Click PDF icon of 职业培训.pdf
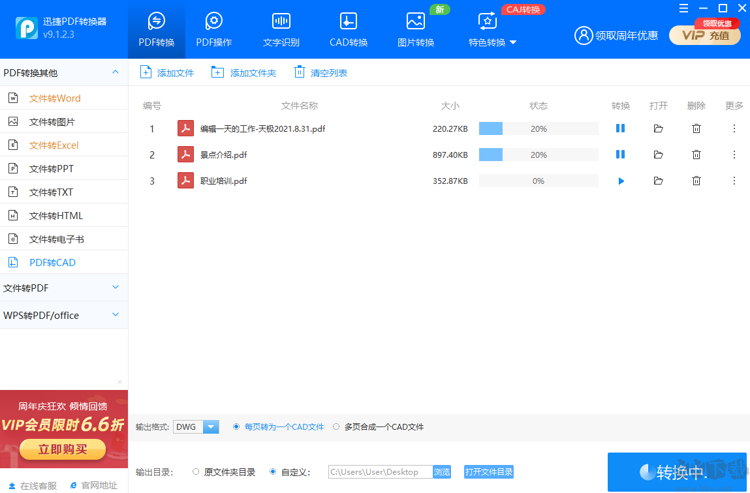 click(185, 181)
